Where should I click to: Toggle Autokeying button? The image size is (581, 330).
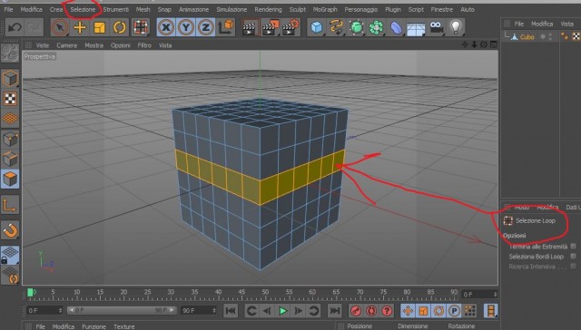(371, 310)
